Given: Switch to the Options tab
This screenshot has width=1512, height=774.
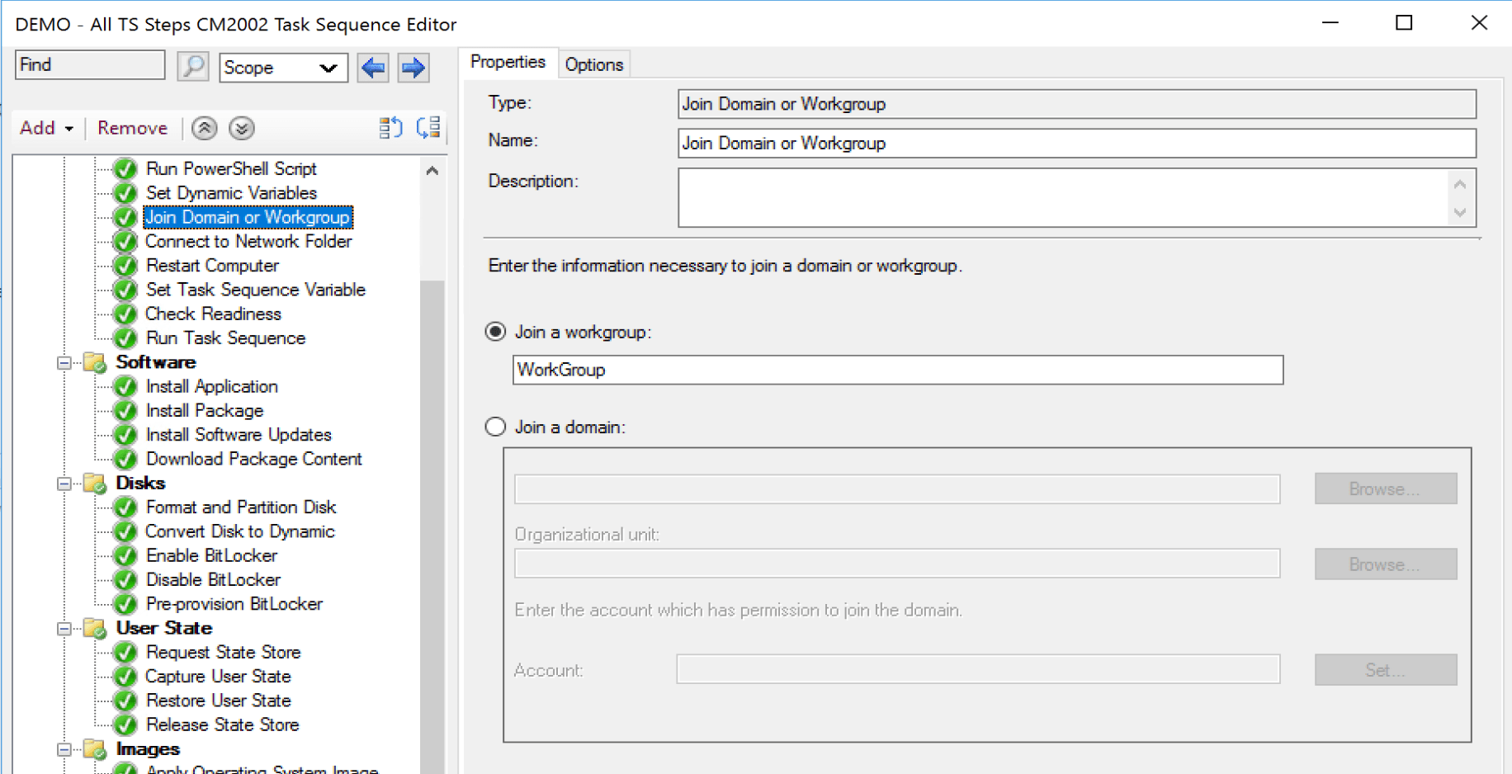Looking at the screenshot, I should point(593,64).
